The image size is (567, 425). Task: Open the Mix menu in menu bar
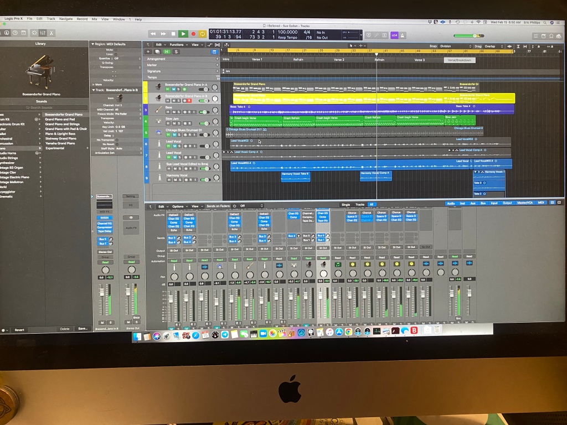coord(94,19)
